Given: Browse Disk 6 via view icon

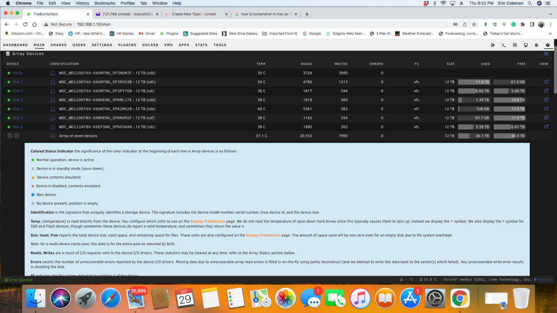Looking at the screenshot, I should point(546,127).
